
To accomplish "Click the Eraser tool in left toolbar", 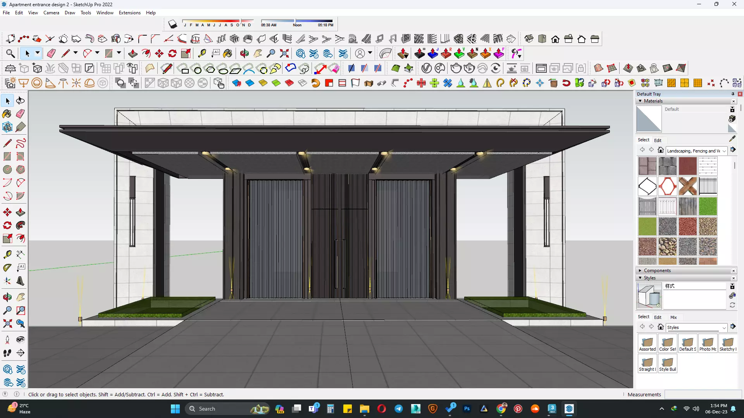I will click(x=21, y=114).
